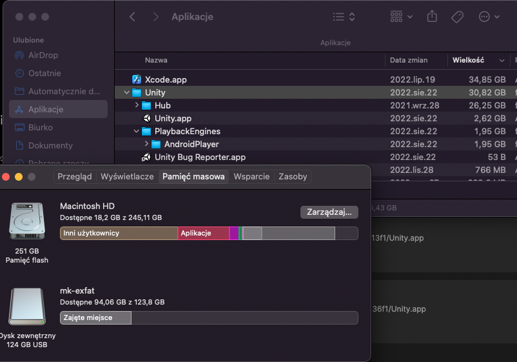Click the Inni użytkownicy storage segment

pyautogui.click(x=119, y=234)
